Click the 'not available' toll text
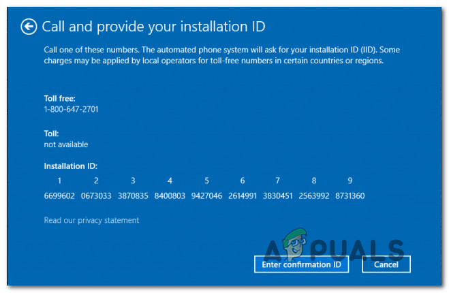 pos(66,144)
